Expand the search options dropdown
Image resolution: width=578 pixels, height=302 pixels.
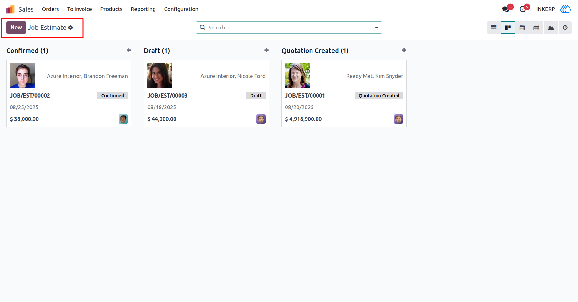click(376, 28)
